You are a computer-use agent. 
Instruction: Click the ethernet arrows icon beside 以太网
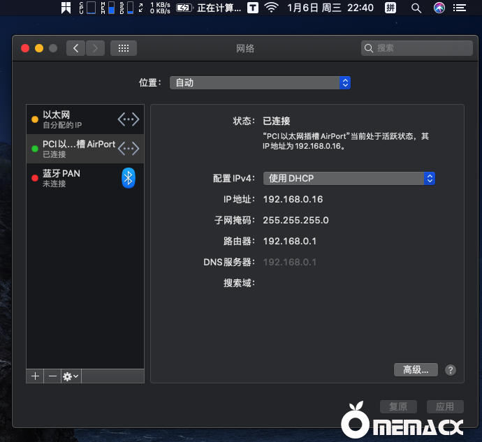point(129,119)
